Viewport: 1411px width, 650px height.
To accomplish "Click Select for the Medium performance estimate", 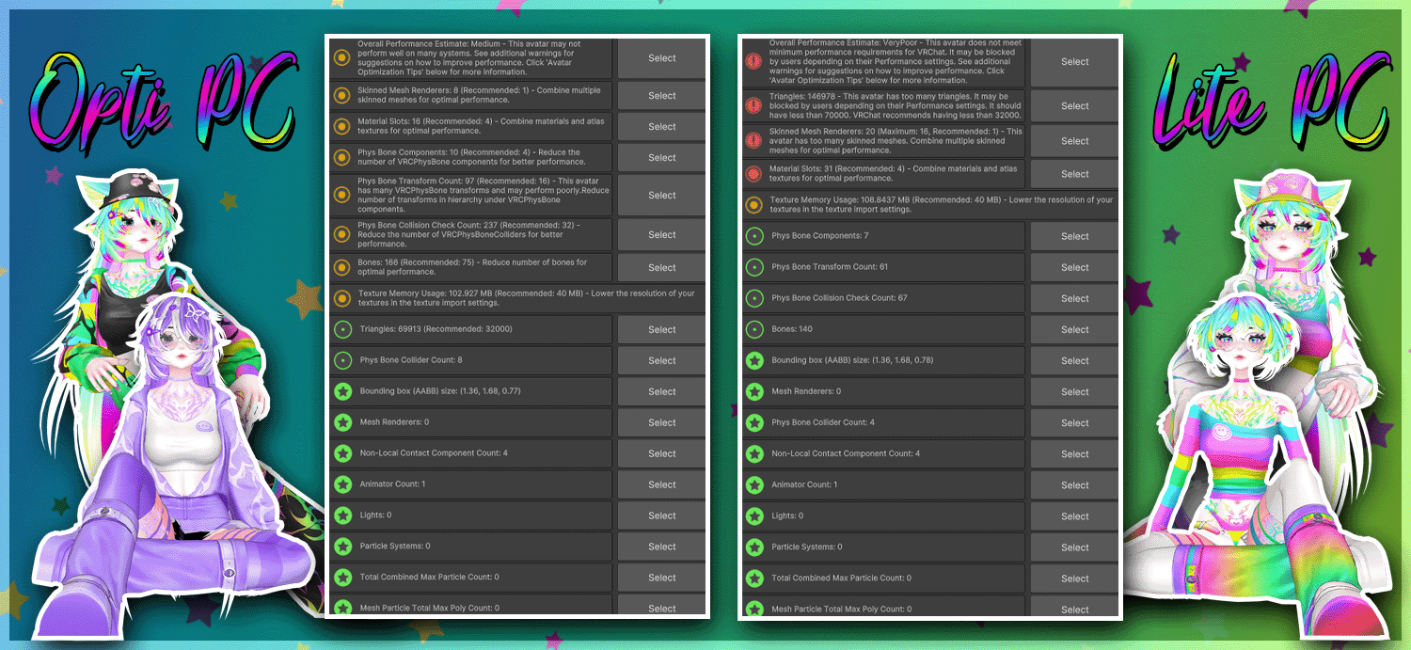I will (x=661, y=58).
